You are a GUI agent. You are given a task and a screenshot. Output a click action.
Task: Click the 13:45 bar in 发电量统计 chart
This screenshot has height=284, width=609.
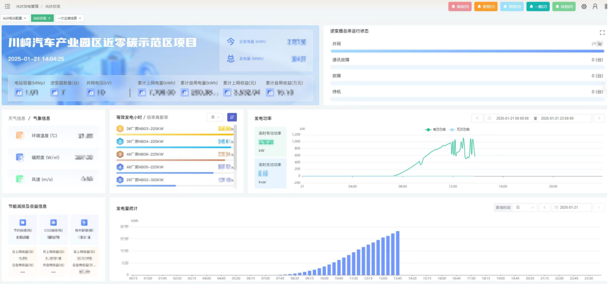(398, 253)
